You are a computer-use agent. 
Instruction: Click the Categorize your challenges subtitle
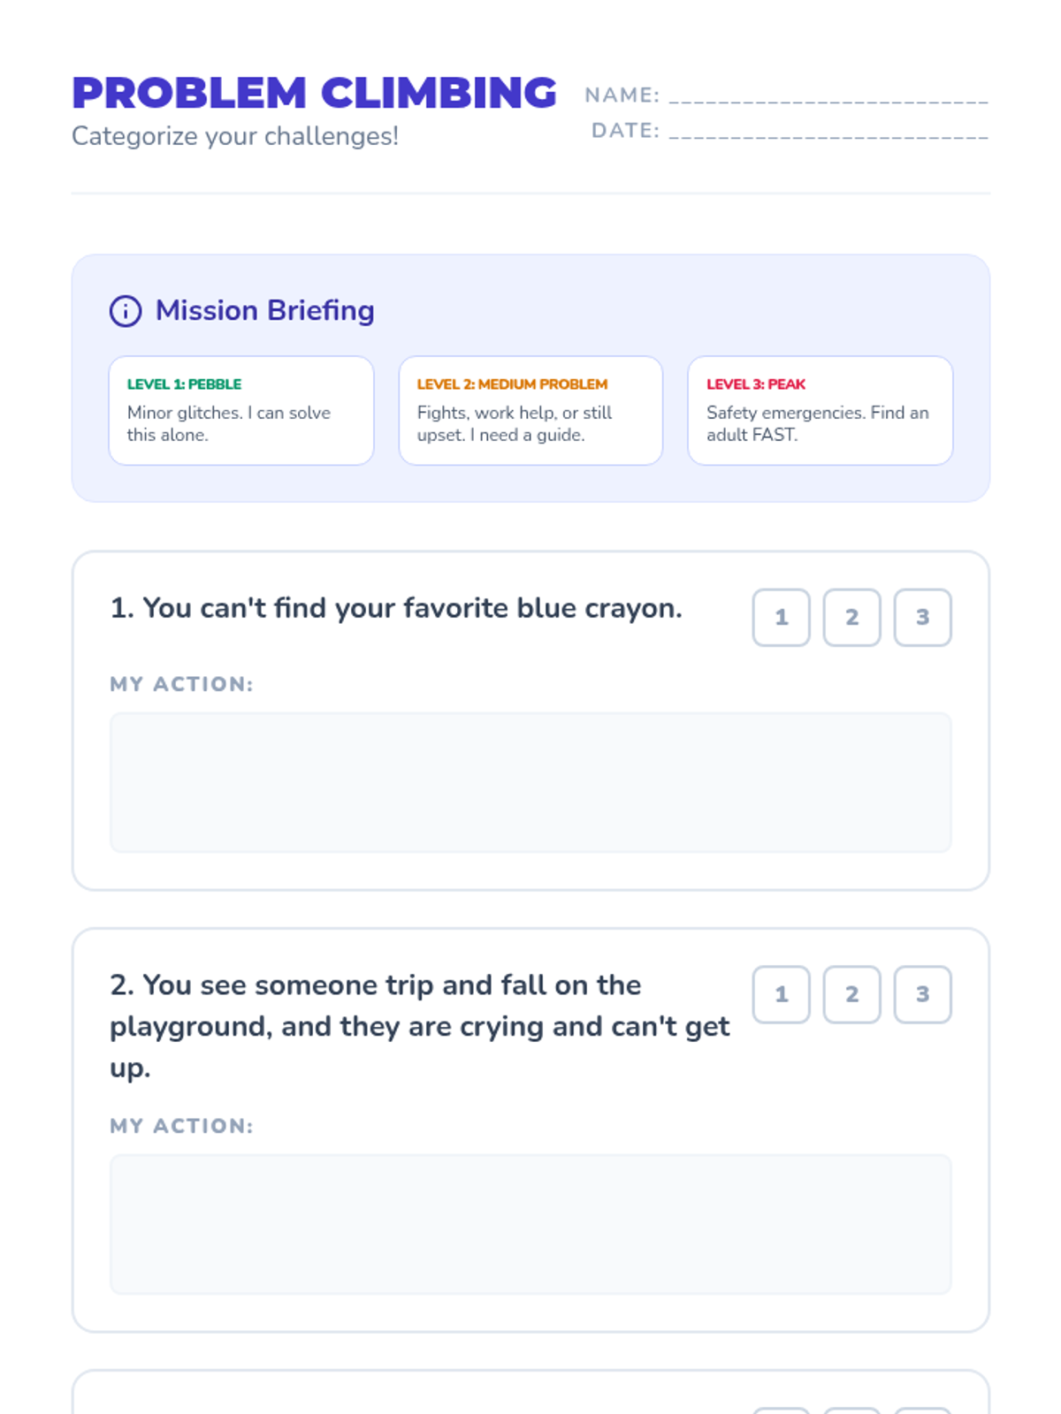pos(235,136)
